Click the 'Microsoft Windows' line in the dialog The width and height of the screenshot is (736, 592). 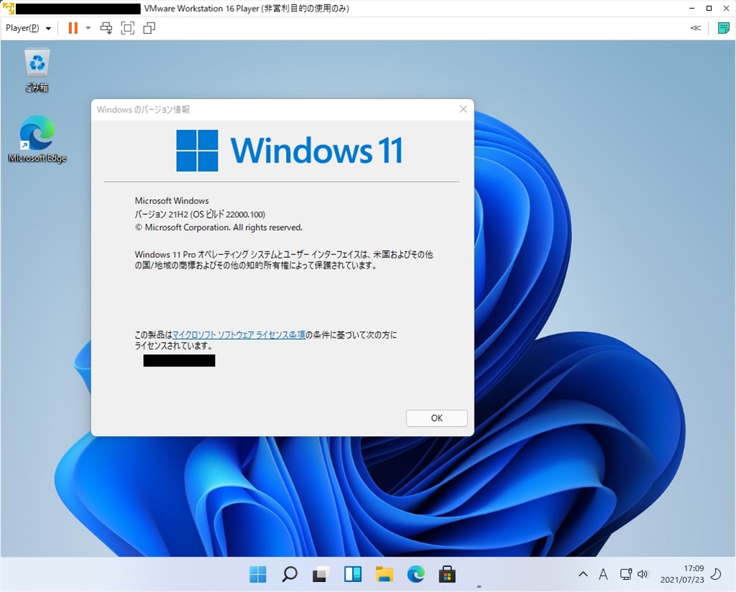(172, 200)
